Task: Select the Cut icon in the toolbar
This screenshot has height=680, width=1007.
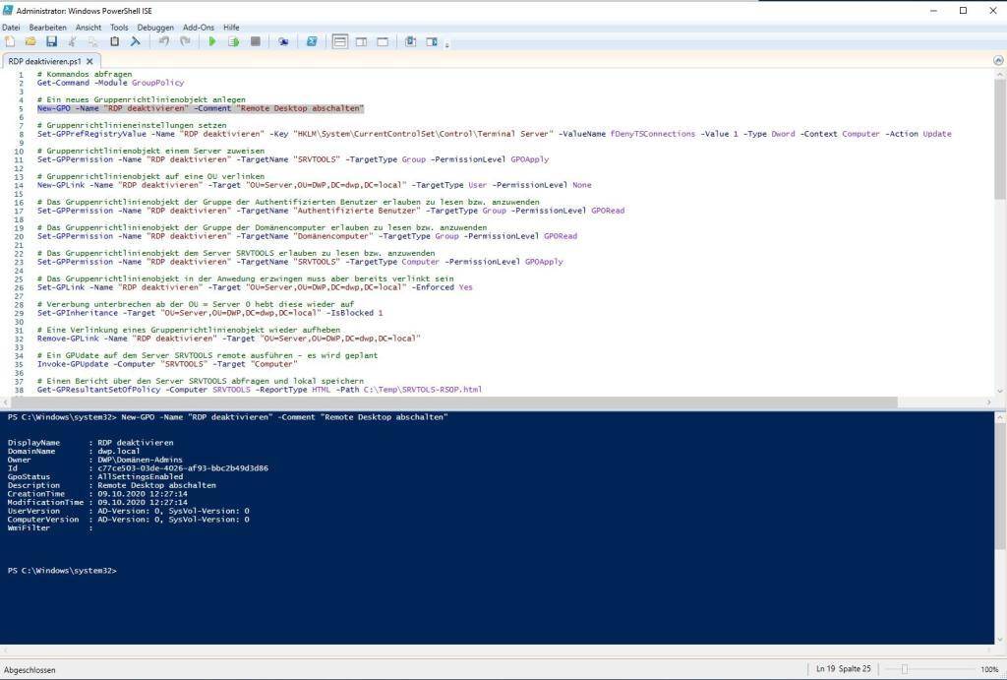Action: 71,41
